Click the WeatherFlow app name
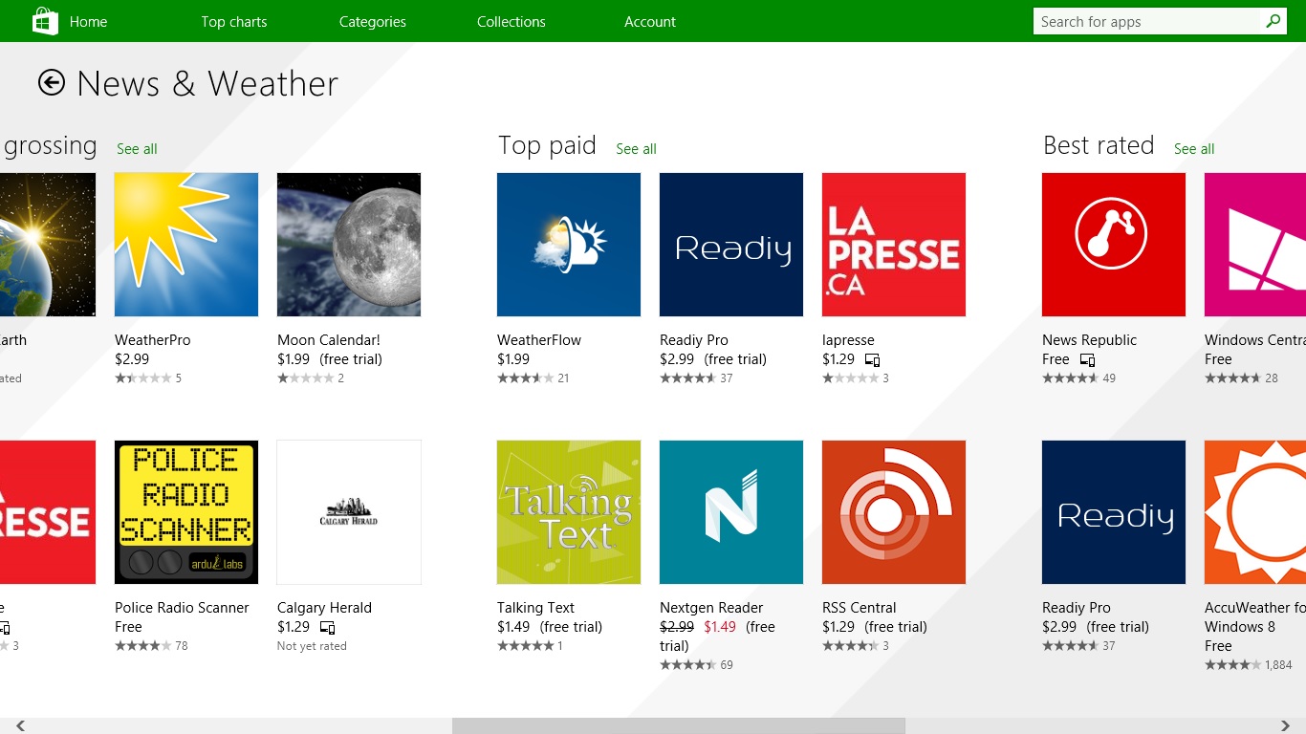 tap(539, 340)
